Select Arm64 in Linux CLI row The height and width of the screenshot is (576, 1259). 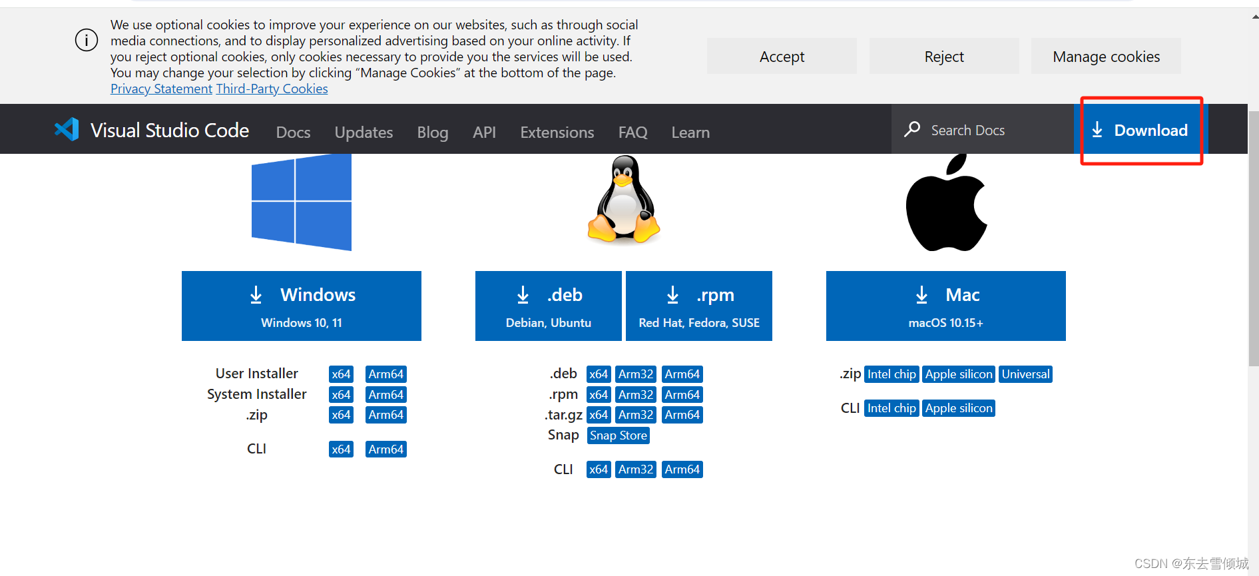pos(682,469)
